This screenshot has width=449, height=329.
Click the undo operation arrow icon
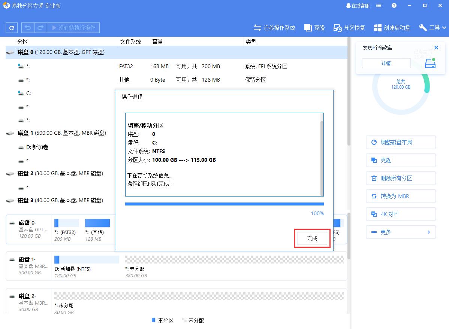point(27,28)
